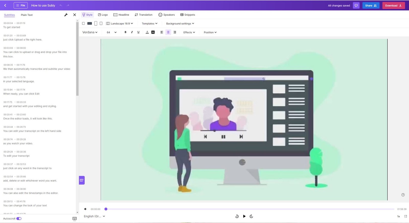Open the Translation tab
Screen dimensions: 409x223
click(143, 15)
